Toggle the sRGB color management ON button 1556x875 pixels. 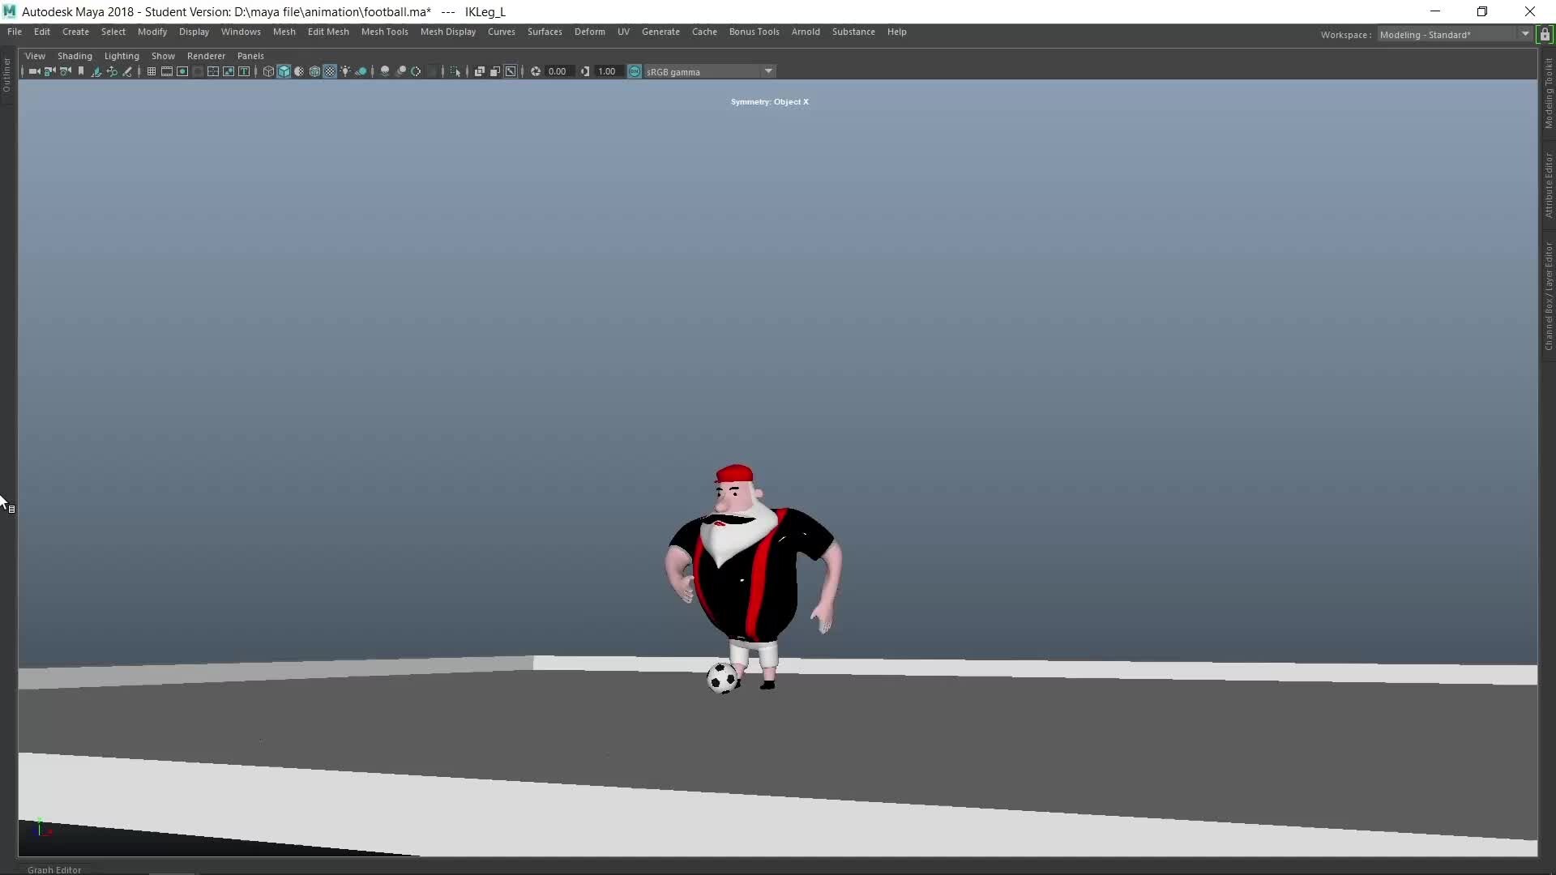pos(634,71)
